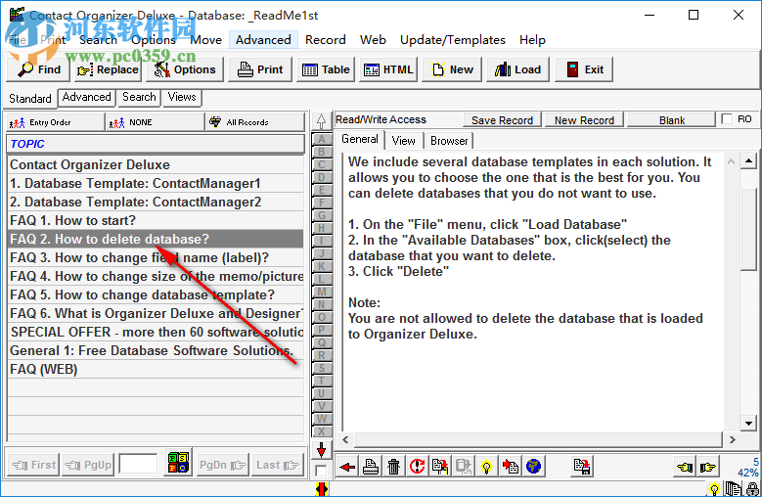Click the left-pointing hand previous record icon

point(685,468)
